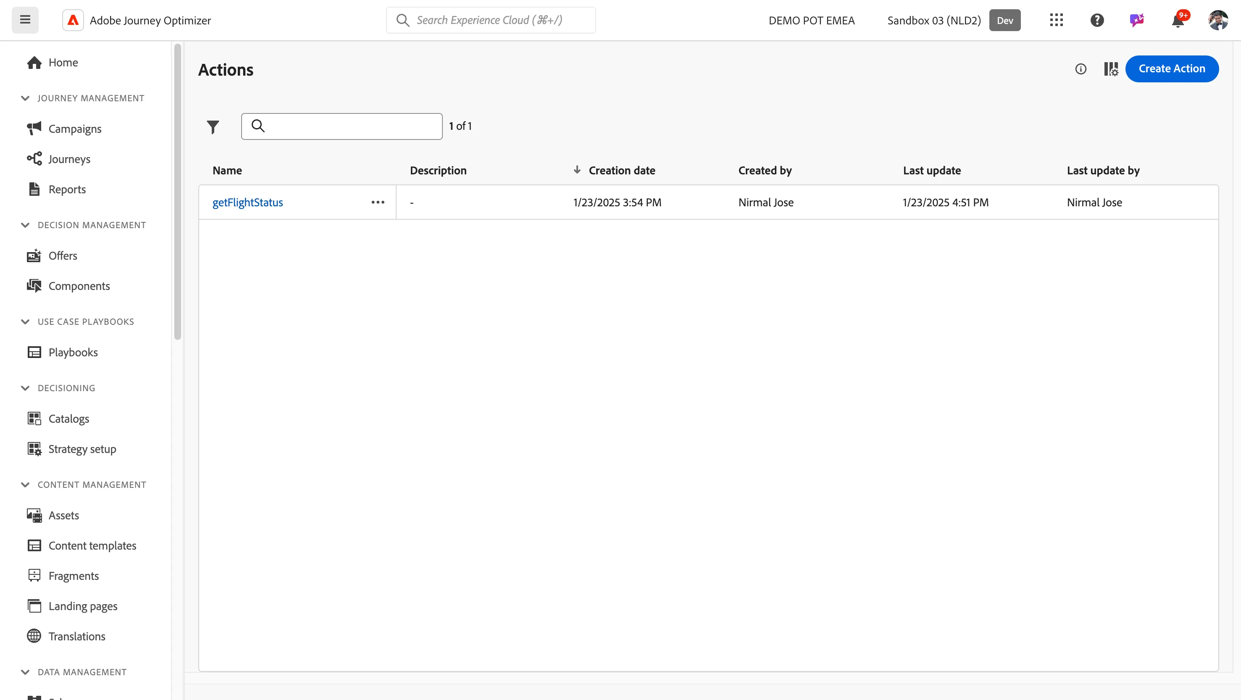Image resolution: width=1241 pixels, height=700 pixels.
Task: Go to Journeys in sidebar
Action: click(x=69, y=159)
